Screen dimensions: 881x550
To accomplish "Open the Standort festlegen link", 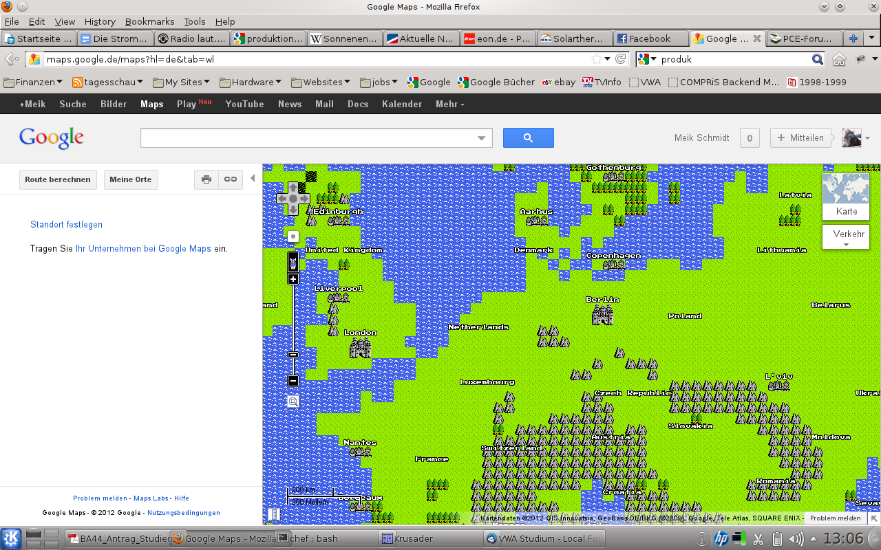I will [x=66, y=225].
